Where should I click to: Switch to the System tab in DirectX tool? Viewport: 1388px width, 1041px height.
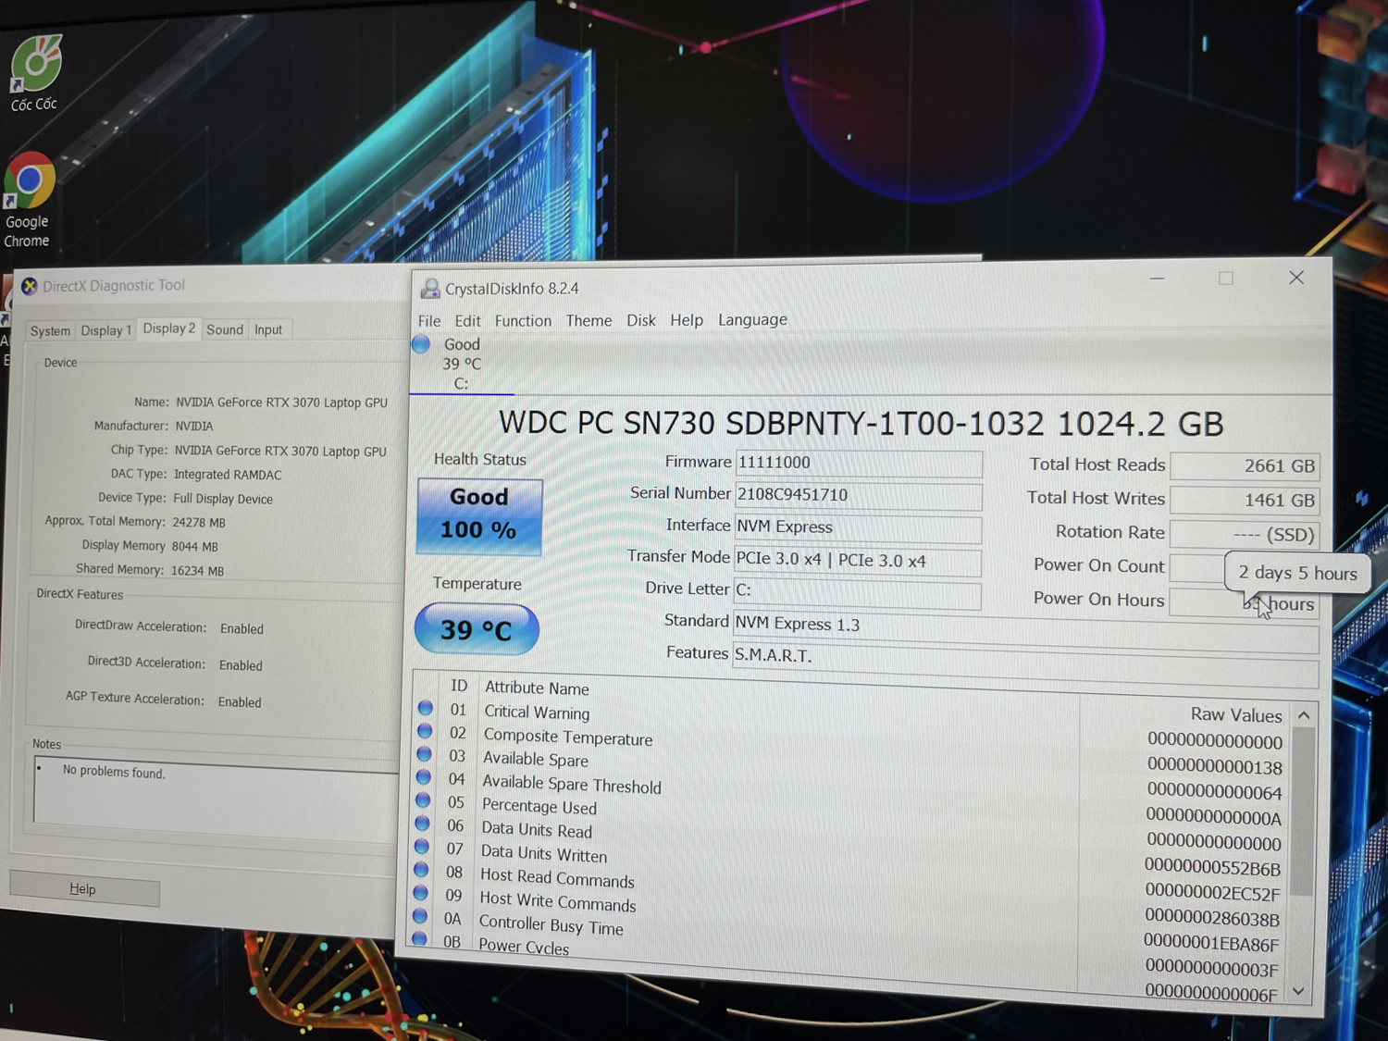click(x=50, y=331)
